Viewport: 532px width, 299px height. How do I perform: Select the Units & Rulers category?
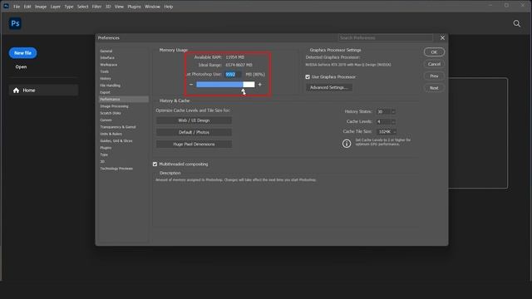click(x=111, y=134)
